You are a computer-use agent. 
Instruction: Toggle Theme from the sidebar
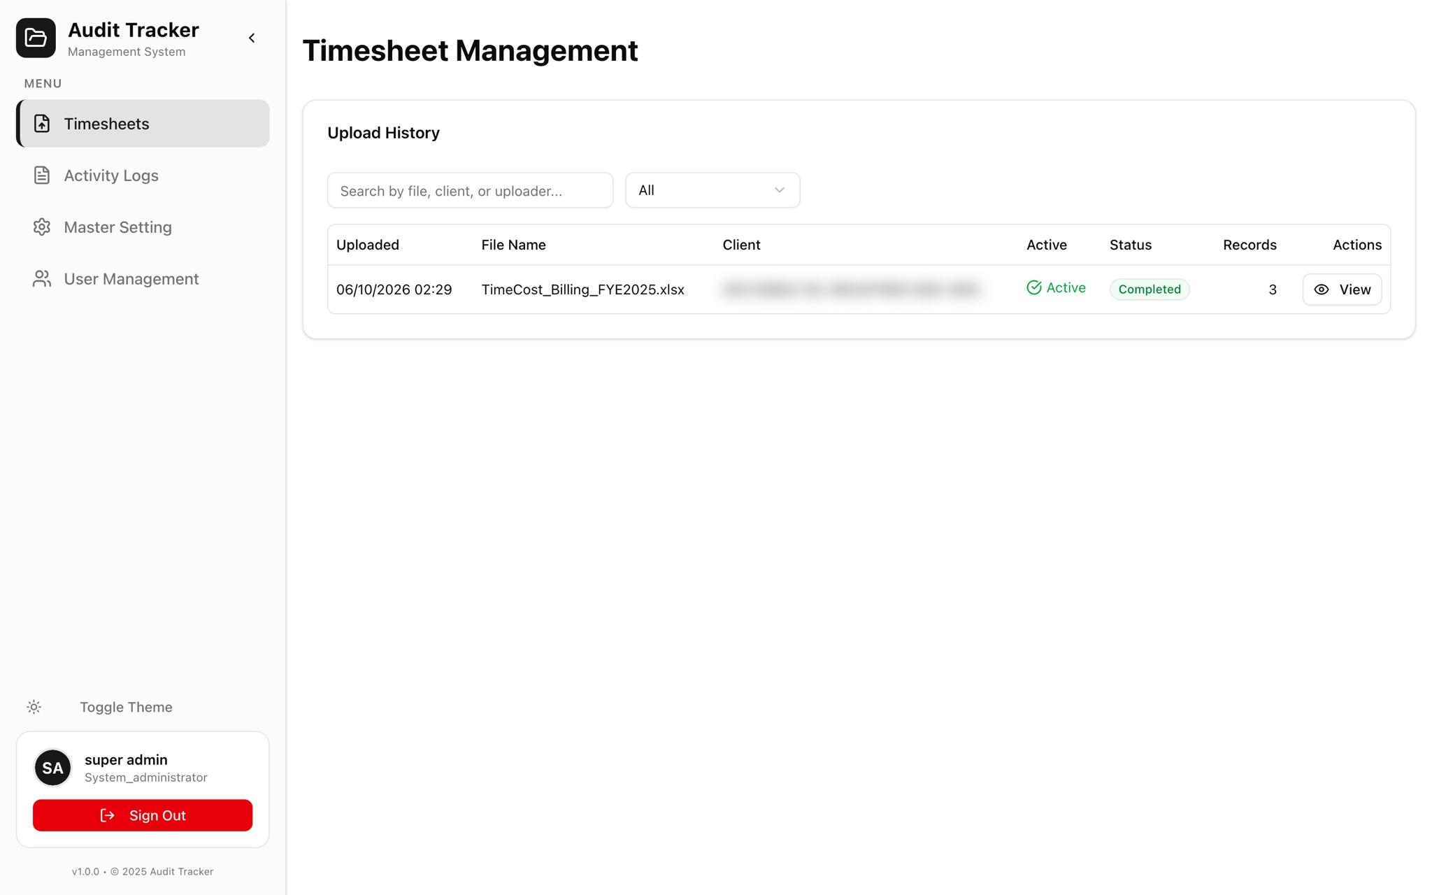tap(126, 707)
